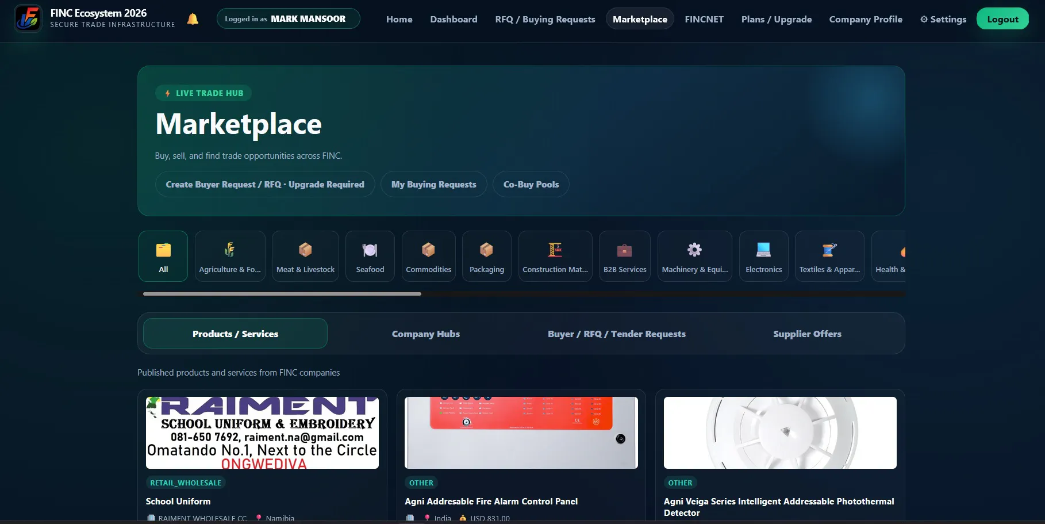The width and height of the screenshot is (1045, 524).
Task: Click Agni Veiga Series Detector title
Action: pos(779,507)
